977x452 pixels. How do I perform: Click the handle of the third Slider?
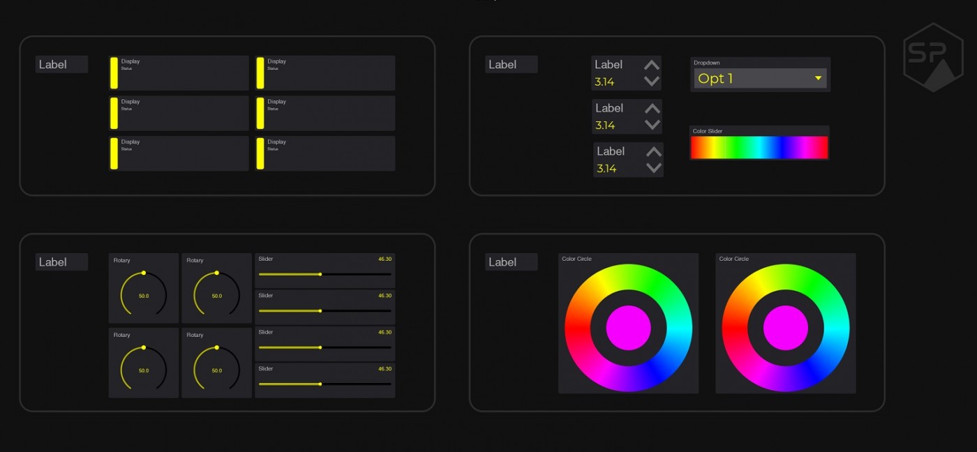click(x=320, y=347)
